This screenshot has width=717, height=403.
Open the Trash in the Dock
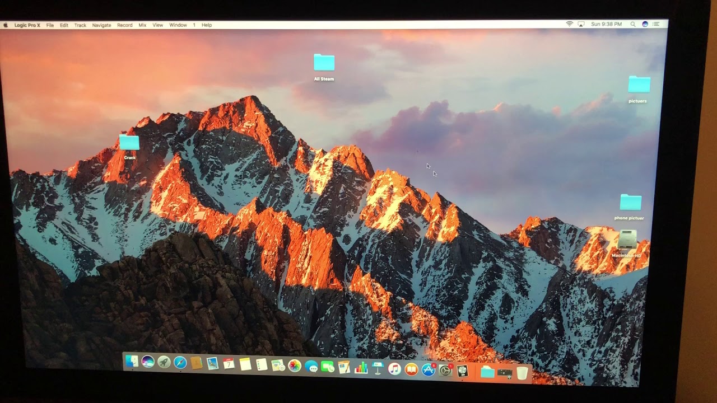click(522, 373)
